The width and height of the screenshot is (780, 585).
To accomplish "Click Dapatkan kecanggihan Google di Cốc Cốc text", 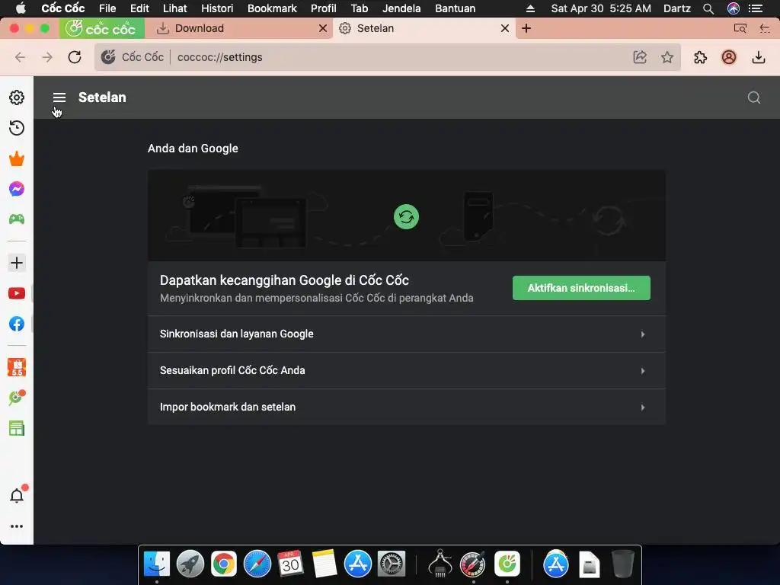I will [x=284, y=280].
